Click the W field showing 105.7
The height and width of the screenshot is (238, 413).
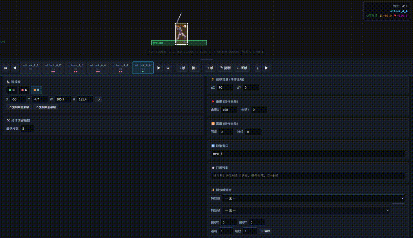[x=63, y=99]
